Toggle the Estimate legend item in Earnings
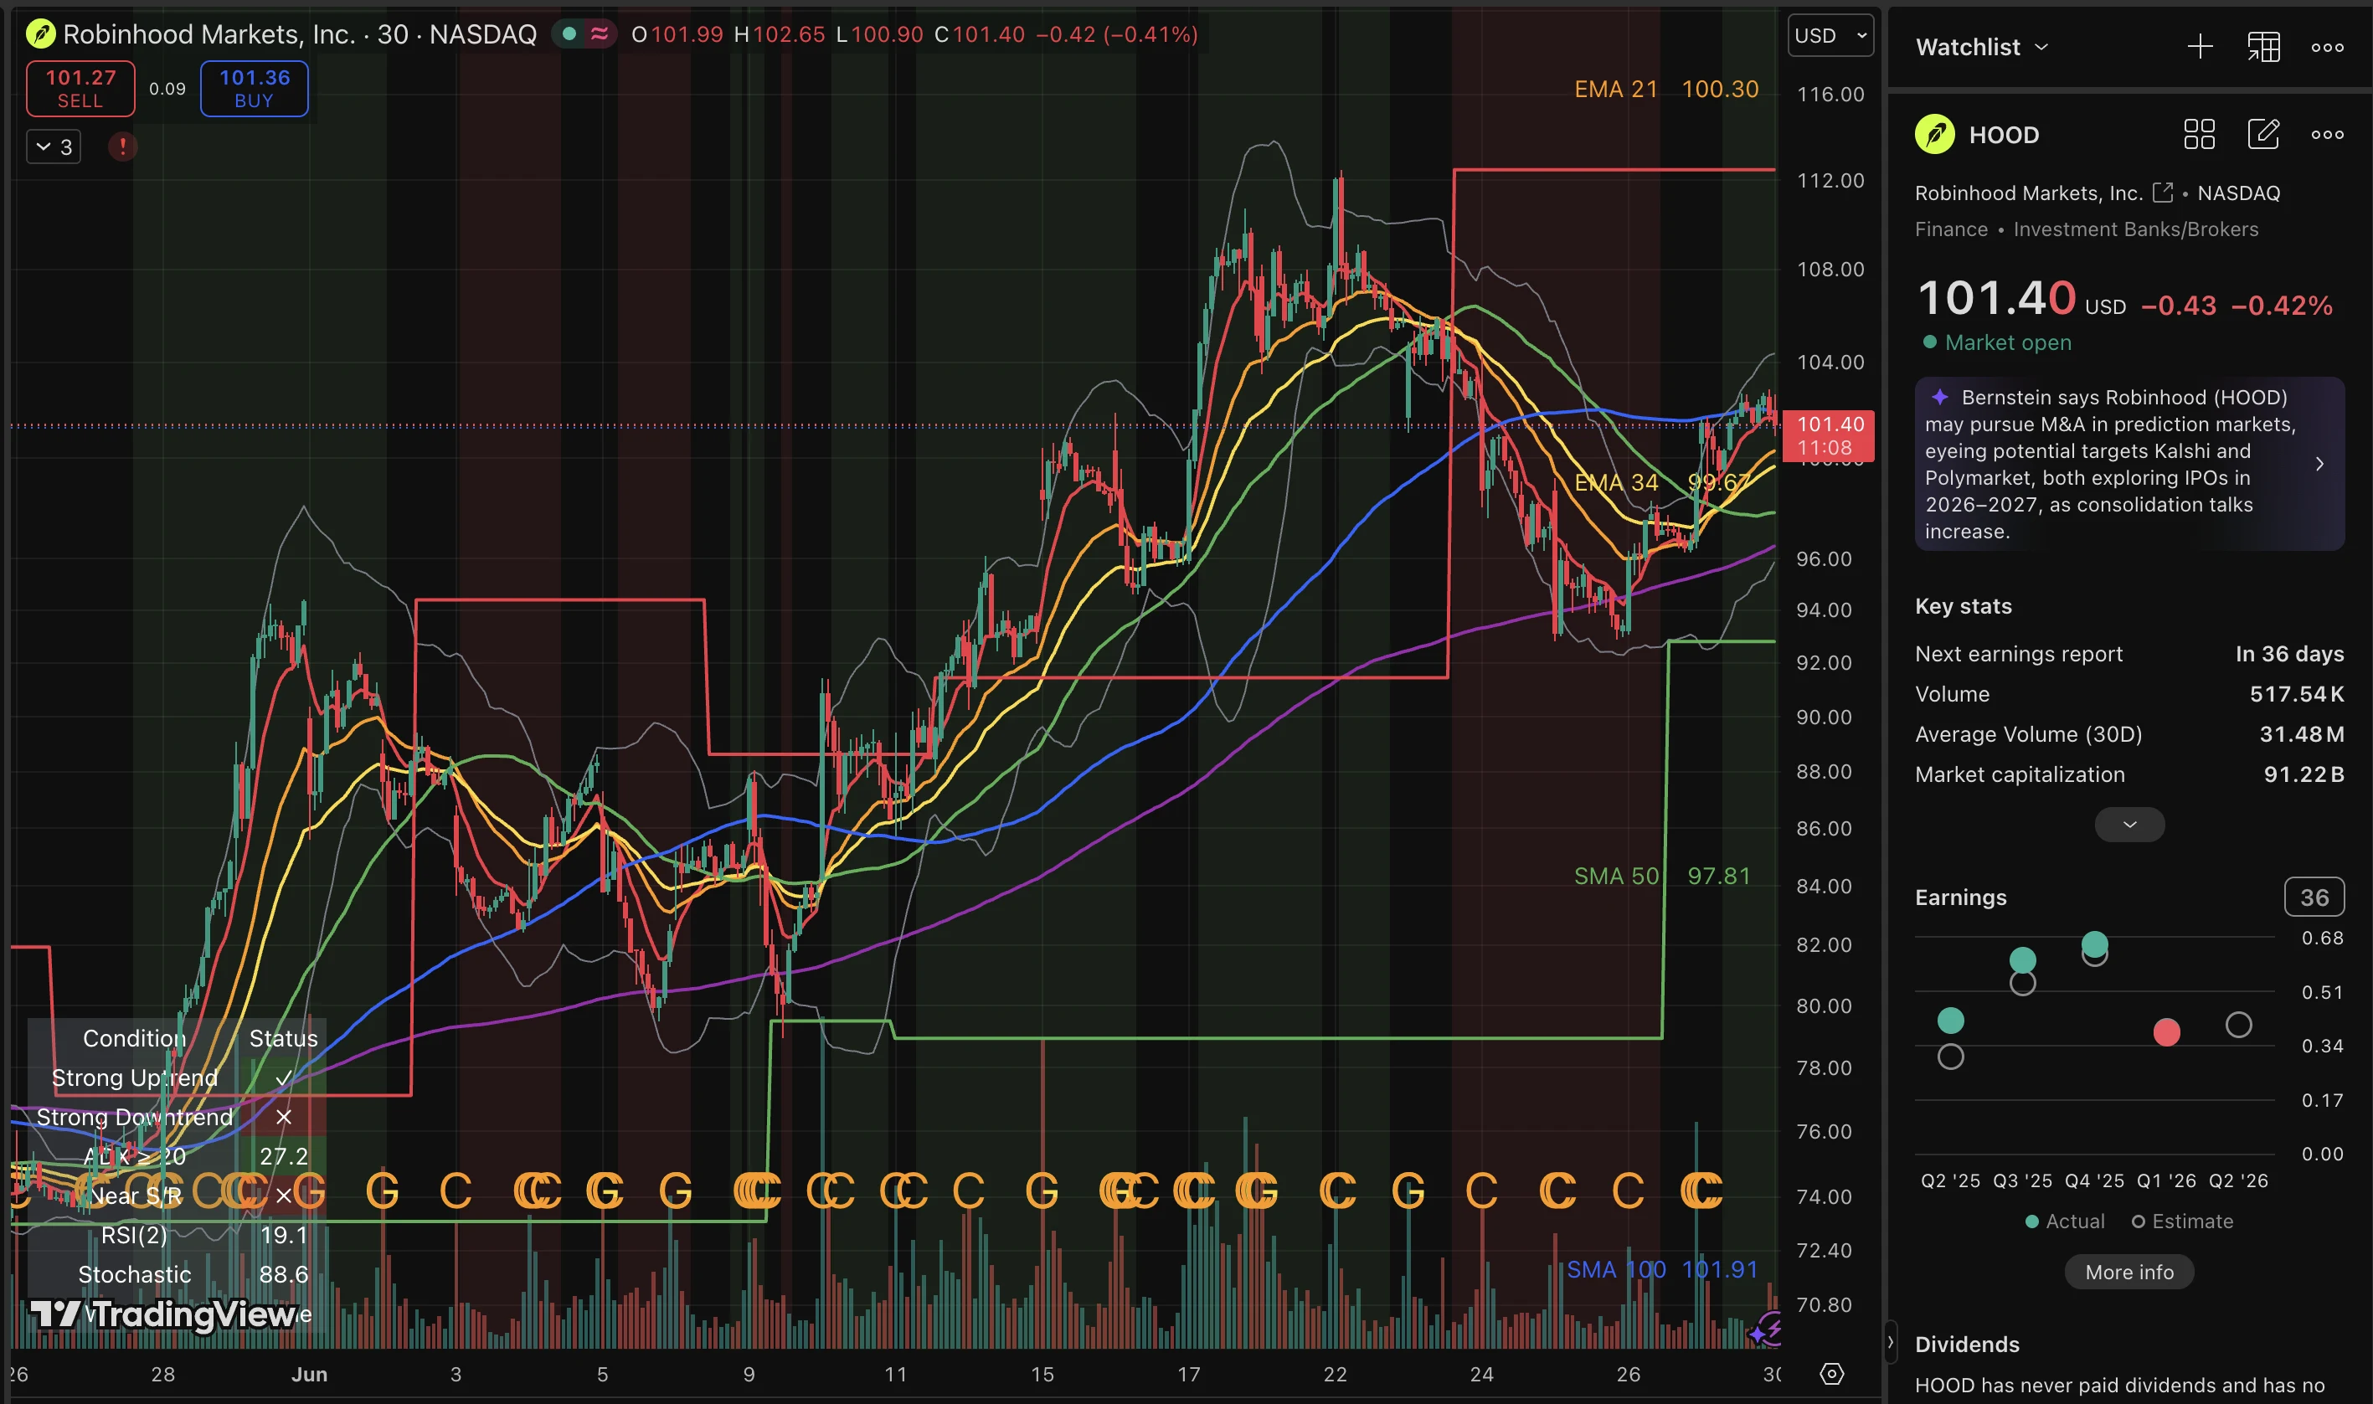 point(2182,1221)
